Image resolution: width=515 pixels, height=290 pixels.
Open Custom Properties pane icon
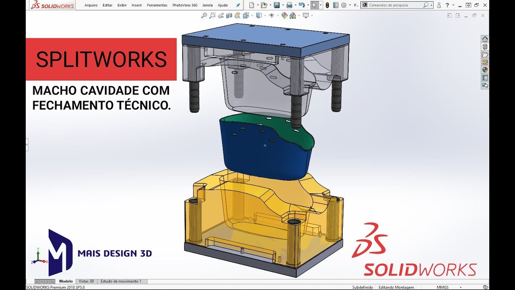pyautogui.click(x=485, y=77)
